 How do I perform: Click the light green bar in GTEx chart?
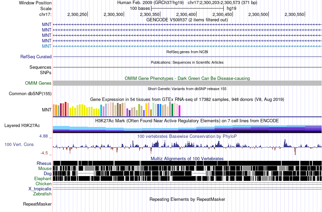[154, 110]
